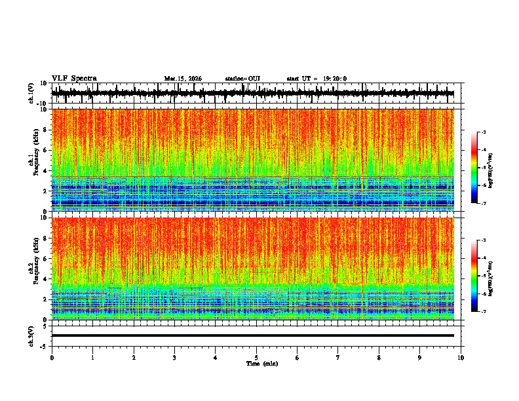Screen dimensions: 519x401
Task: Click the "2" kHz tick on ch.1 spectrogram
Action: click(46, 191)
